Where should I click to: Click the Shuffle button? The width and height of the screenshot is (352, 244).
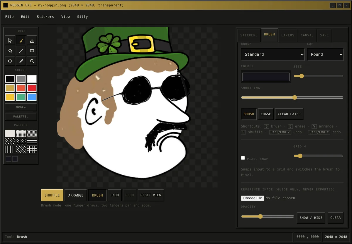point(52,195)
